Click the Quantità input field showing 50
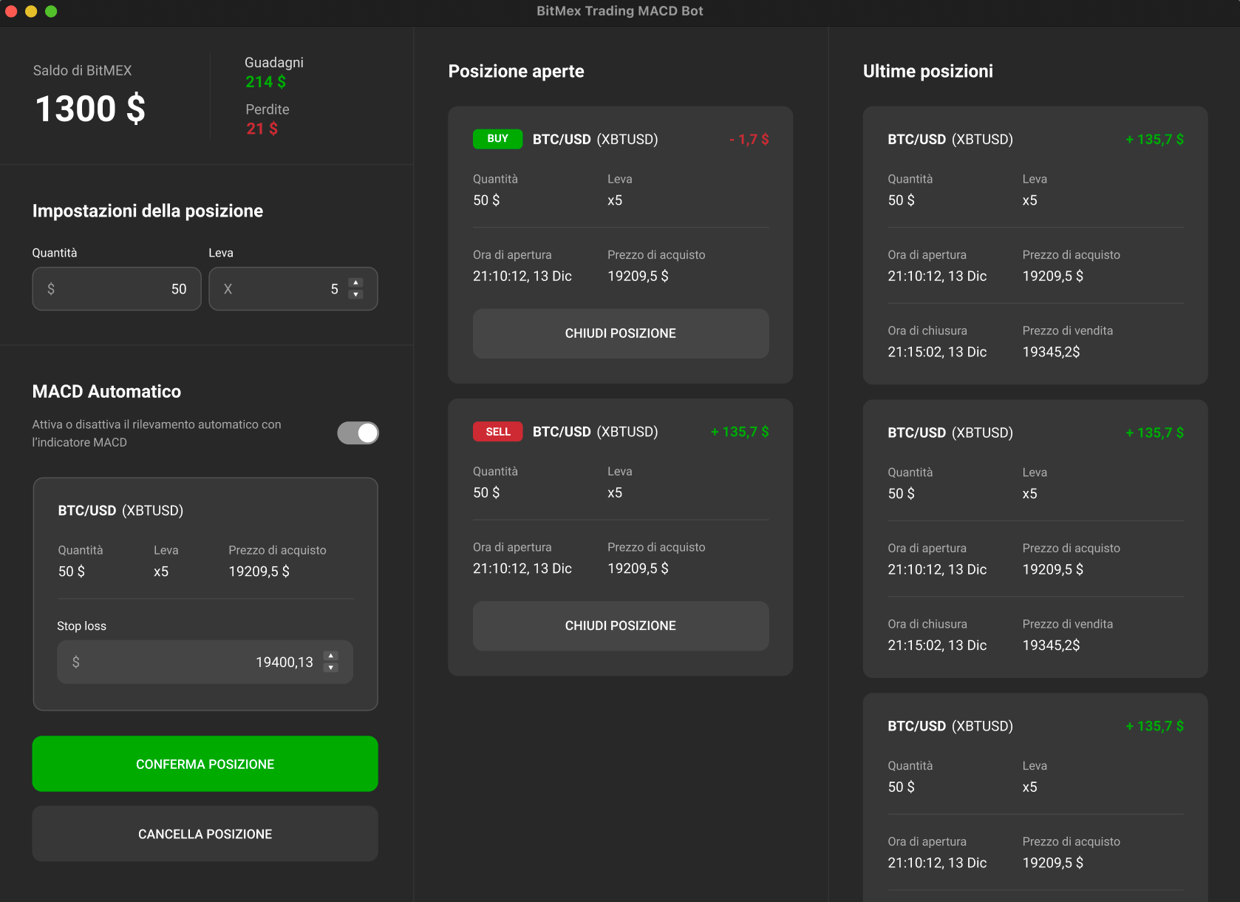Screen dimensions: 1240x902 point(117,289)
